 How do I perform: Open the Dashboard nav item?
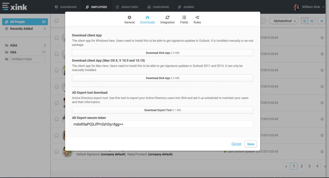66,7
